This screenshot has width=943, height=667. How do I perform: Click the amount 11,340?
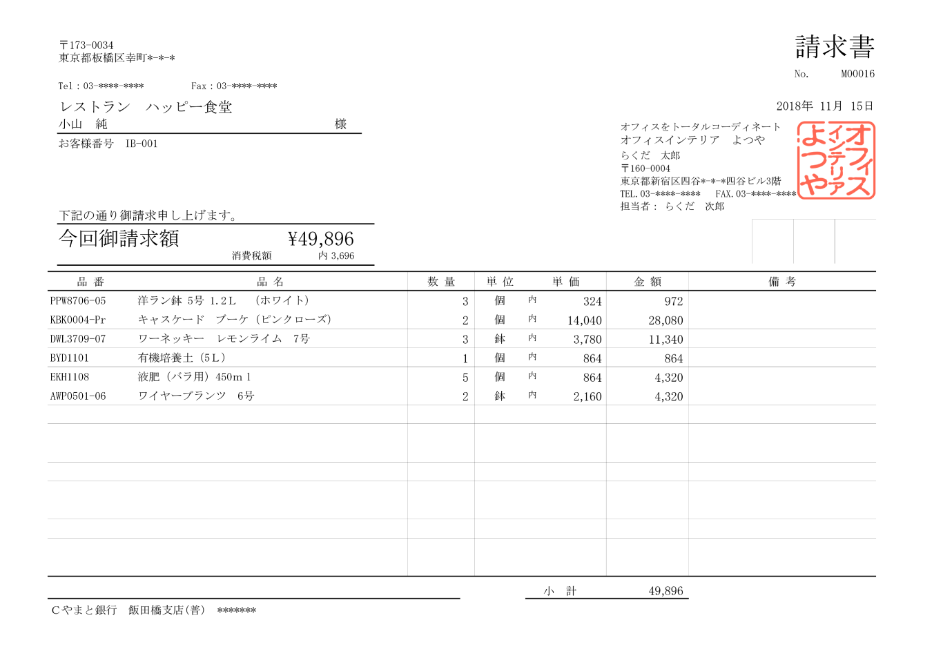point(666,340)
